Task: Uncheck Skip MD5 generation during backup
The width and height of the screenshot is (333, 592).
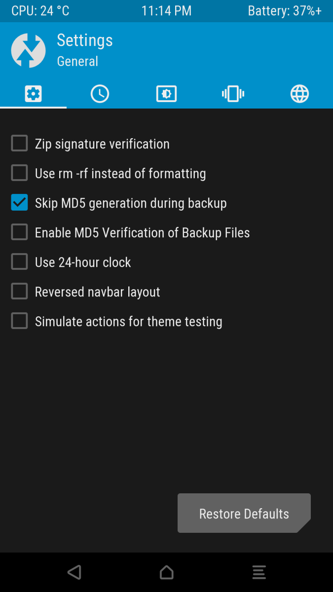Action: [x=20, y=203]
